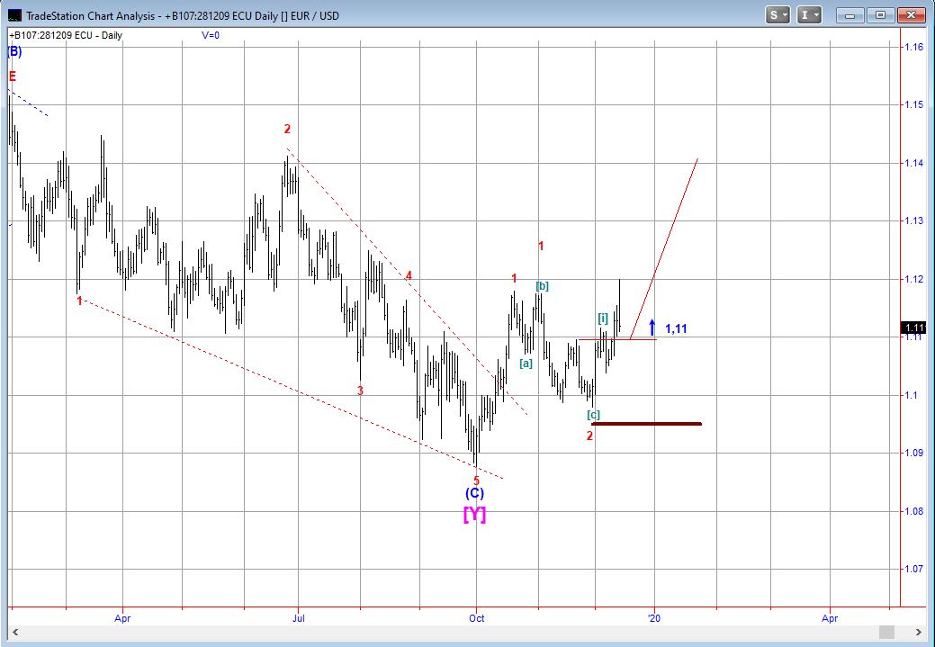Click the 1.16 price axis label
Viewport: 935px width, 647px height.
point(914,47)
